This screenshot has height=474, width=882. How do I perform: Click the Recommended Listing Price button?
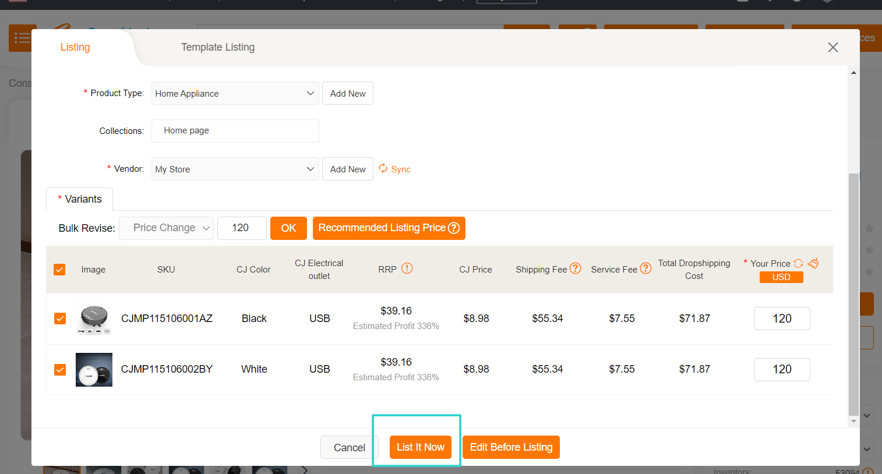(x=389, y=228)
